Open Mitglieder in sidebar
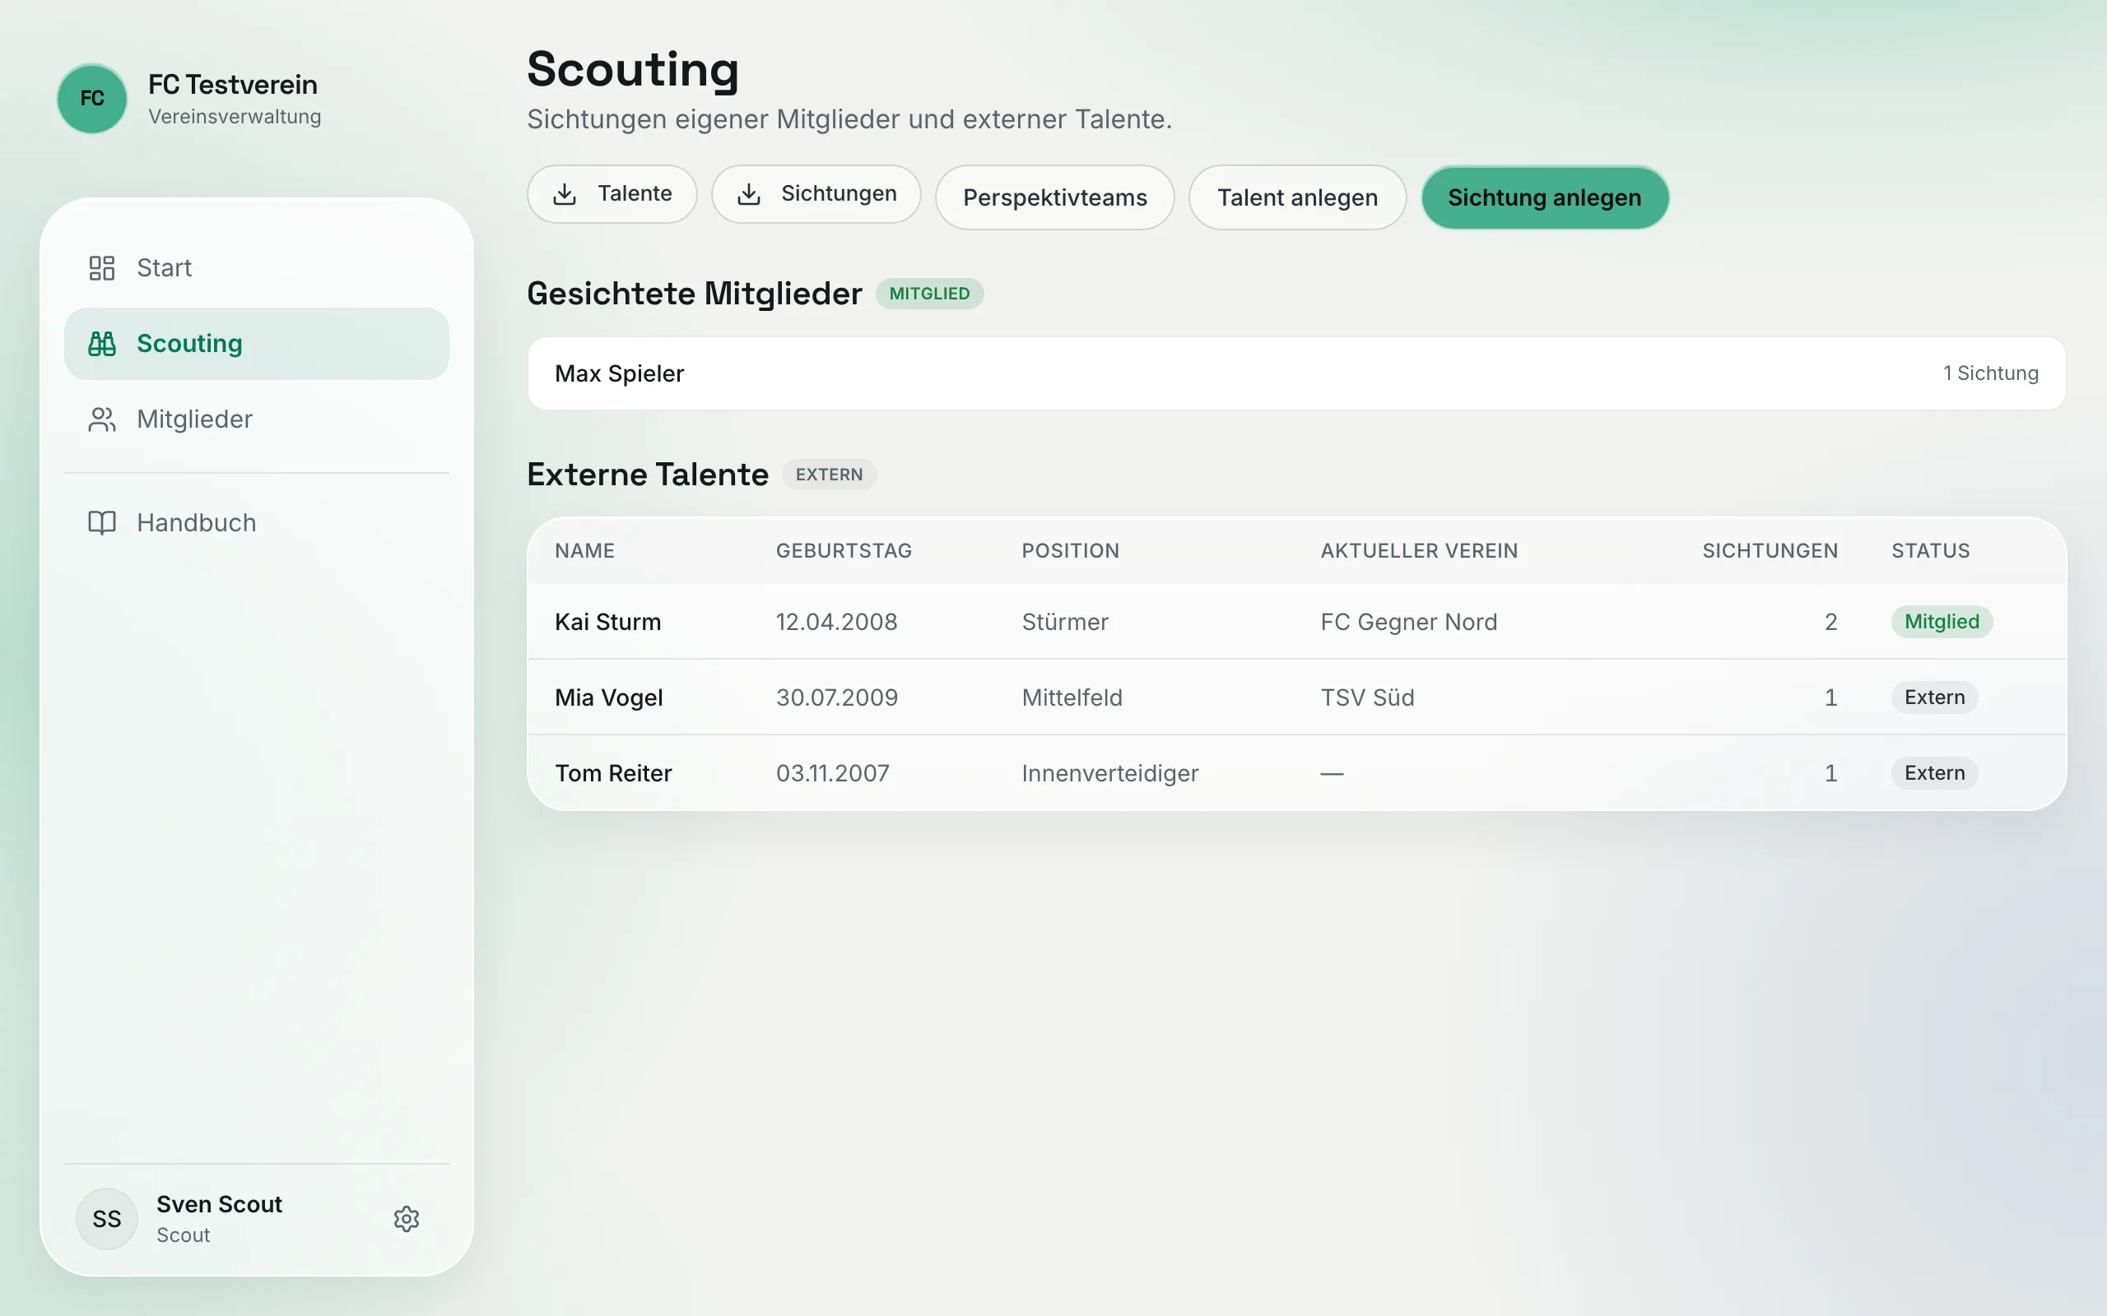The width and height of the screenshot is (2107, 1316). coord(257,419)
